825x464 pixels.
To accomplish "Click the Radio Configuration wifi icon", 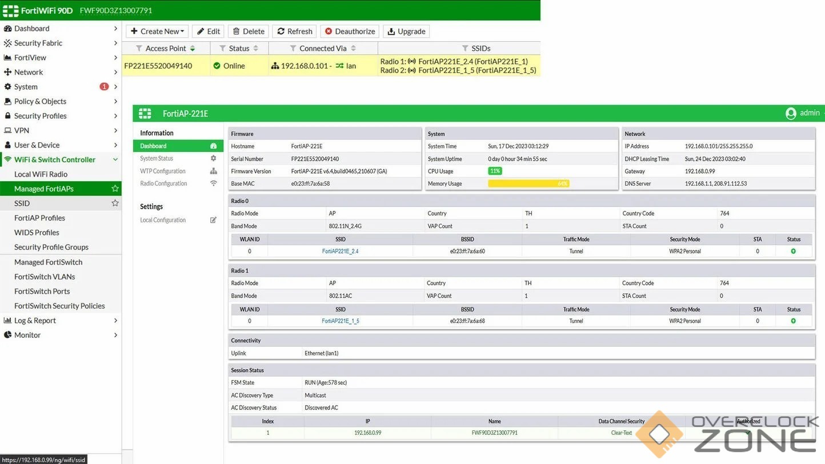I will point(213,183).
